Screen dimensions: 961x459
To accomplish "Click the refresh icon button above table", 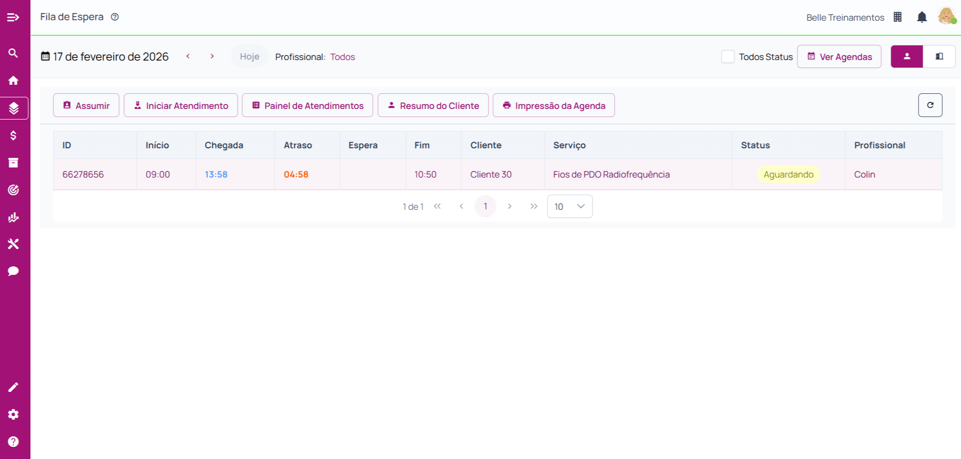I will pos(930,105).
